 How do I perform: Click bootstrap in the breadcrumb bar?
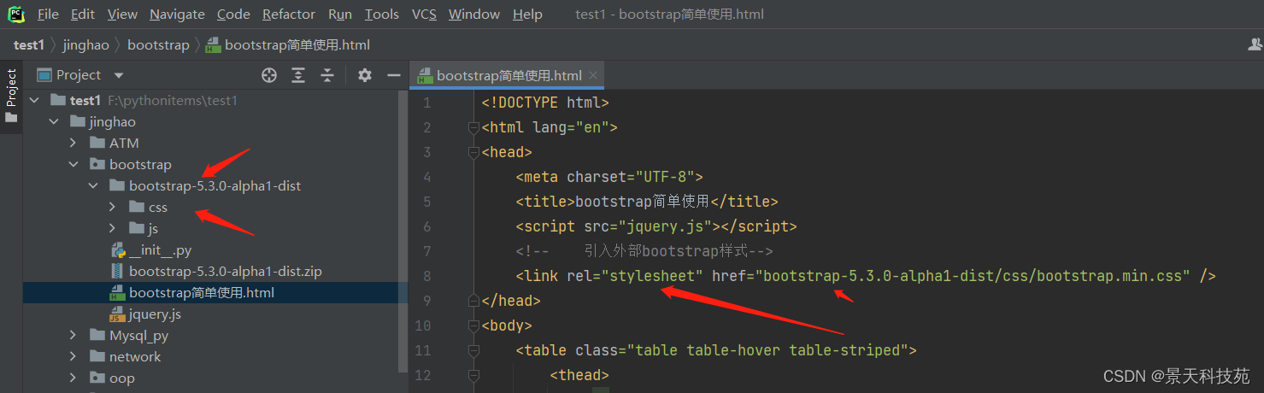point(158,45)
